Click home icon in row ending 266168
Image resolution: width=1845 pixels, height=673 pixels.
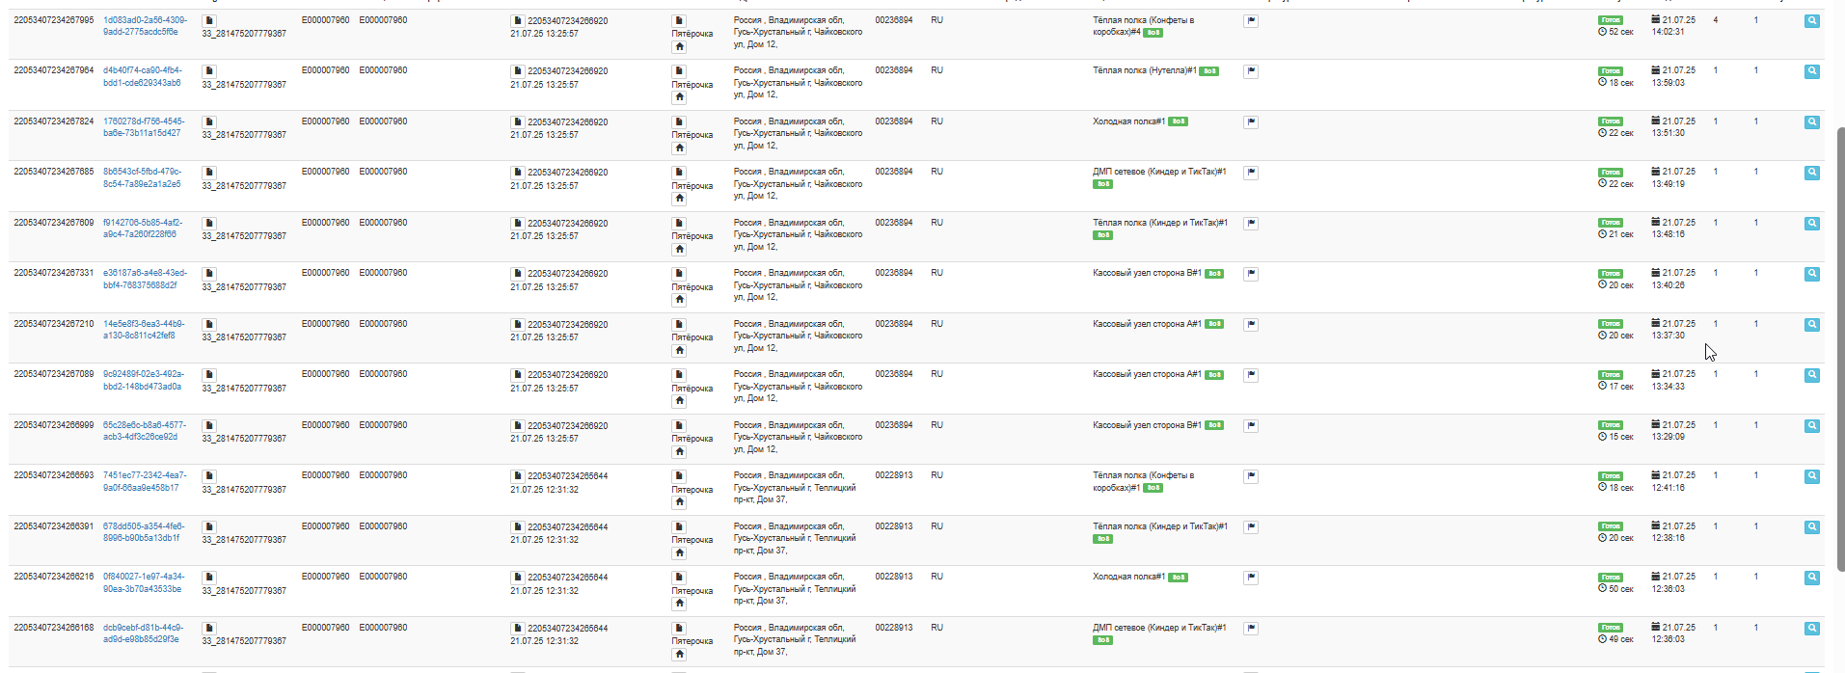pyautogui.click(x=679, y=654)
